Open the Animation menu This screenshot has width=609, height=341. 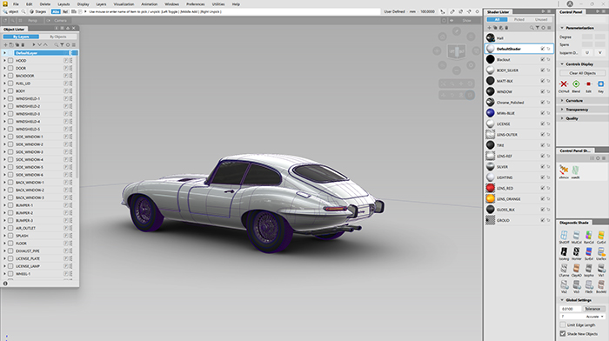[149, 4]
